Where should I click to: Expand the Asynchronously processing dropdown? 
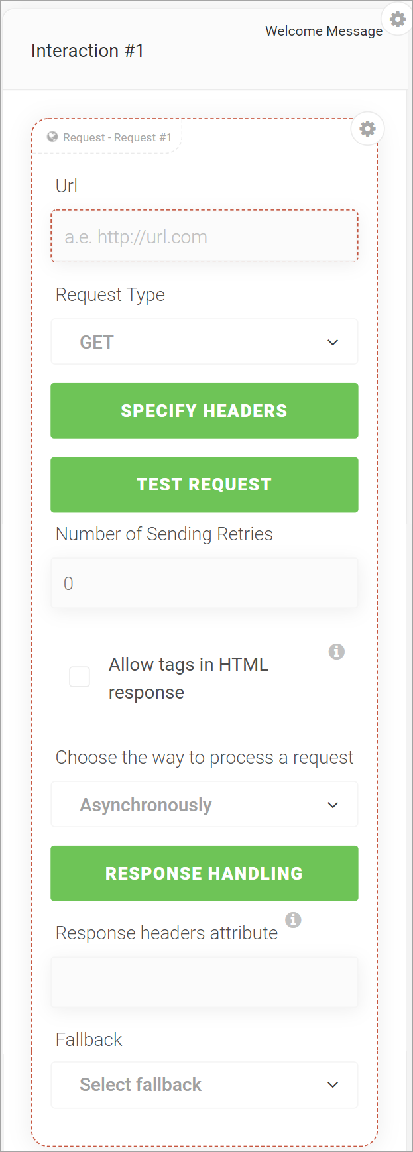(x=204, y=805)
